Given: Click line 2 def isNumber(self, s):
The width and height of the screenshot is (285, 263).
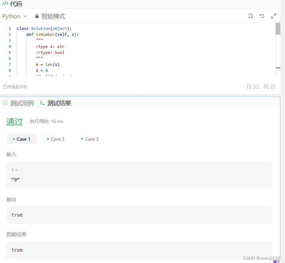Looking at the screenshot, I should point(52,34).
